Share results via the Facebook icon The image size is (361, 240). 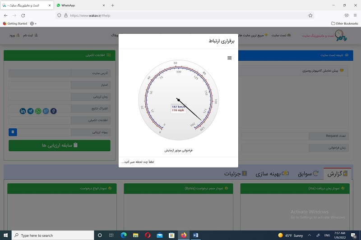click(53, 111)
